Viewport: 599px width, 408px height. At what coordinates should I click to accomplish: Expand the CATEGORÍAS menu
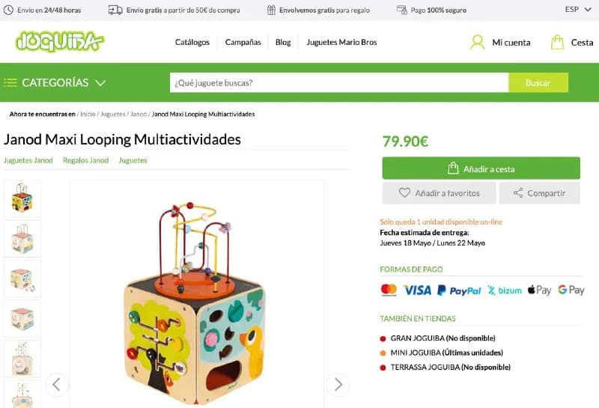point(55,82)
